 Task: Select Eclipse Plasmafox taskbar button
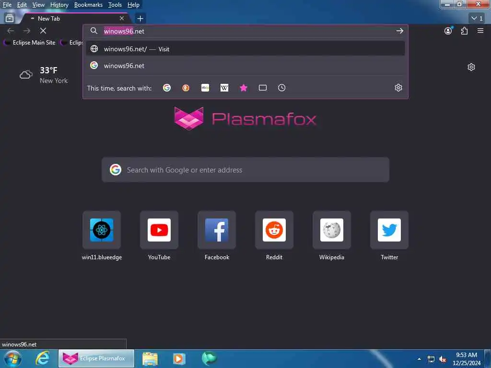pos(96,358)
